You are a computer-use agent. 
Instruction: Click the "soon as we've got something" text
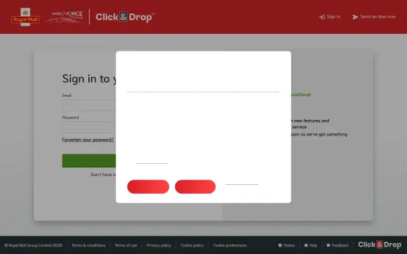click(319, 135)
